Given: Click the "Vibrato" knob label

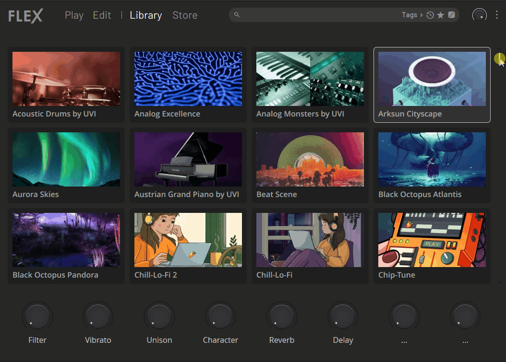Looking at the screenshot, I should point(98,340).
